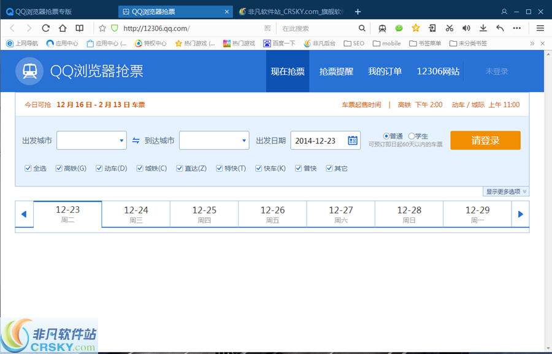
Task: Click the scissors screenshot tool icon
Action: (x=450, y=28)
